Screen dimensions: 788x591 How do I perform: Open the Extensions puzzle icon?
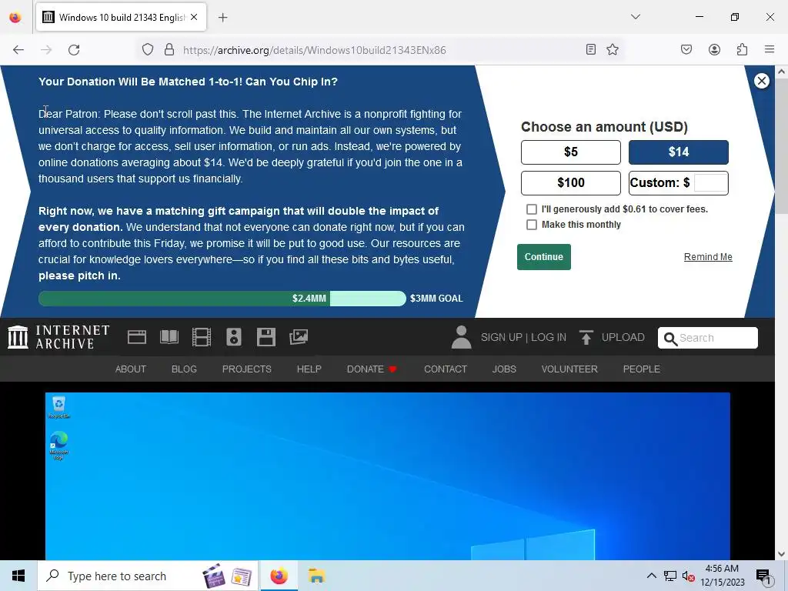[x=742, y=49]
